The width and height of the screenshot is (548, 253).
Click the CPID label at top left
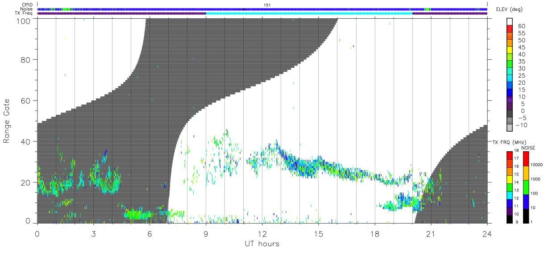pos(27,5)
